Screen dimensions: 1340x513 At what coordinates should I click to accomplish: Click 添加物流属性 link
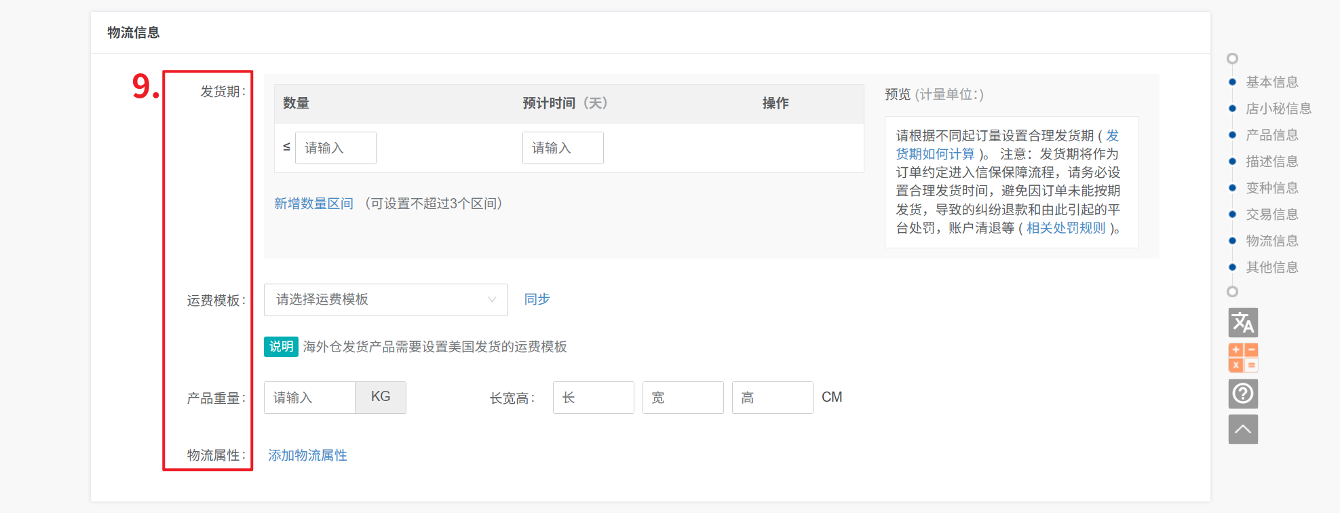pos(307,455)
